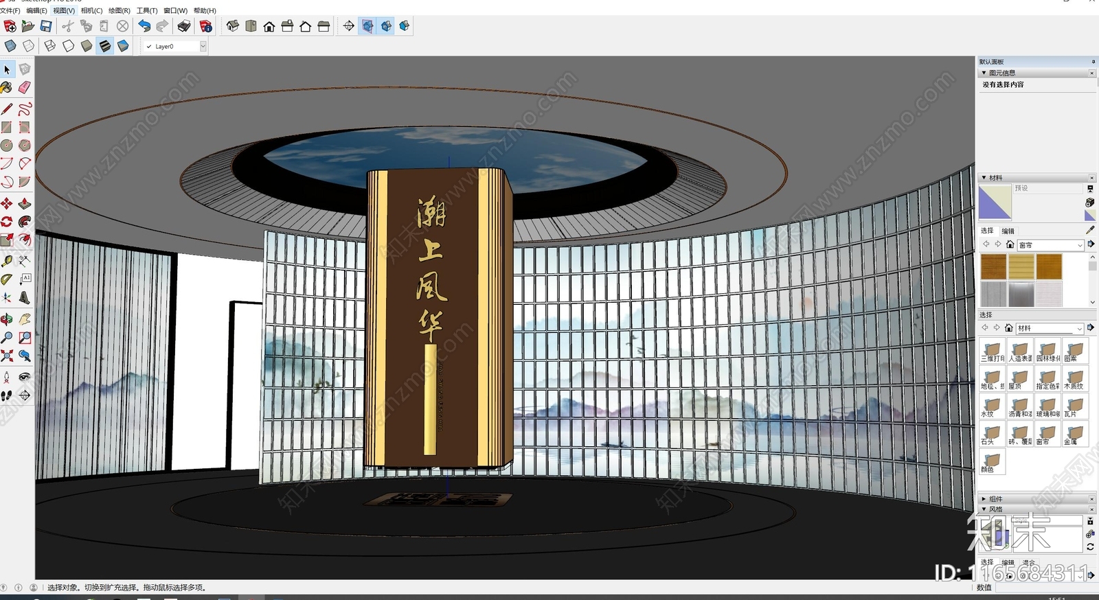
Task: Expand the 组件 panel
Action: coord(984,499)
